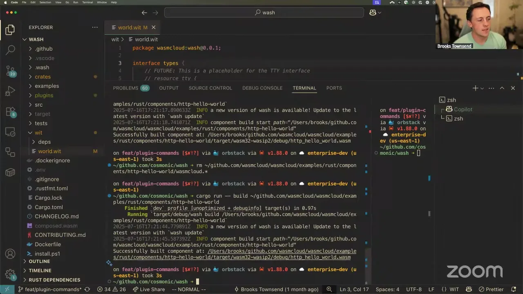Open the Extensions view in activity bar
This screenshot has height=294, width=523.
tap(10, 111)
